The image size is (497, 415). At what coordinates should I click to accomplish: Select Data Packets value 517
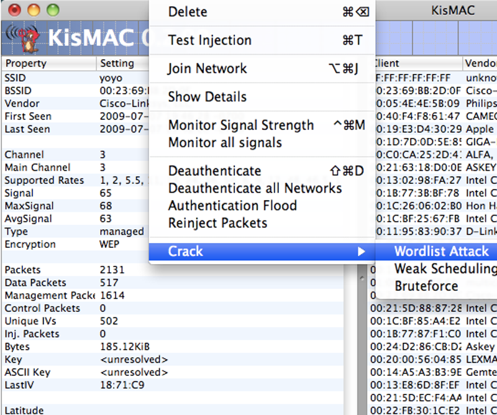coord(109,283)
